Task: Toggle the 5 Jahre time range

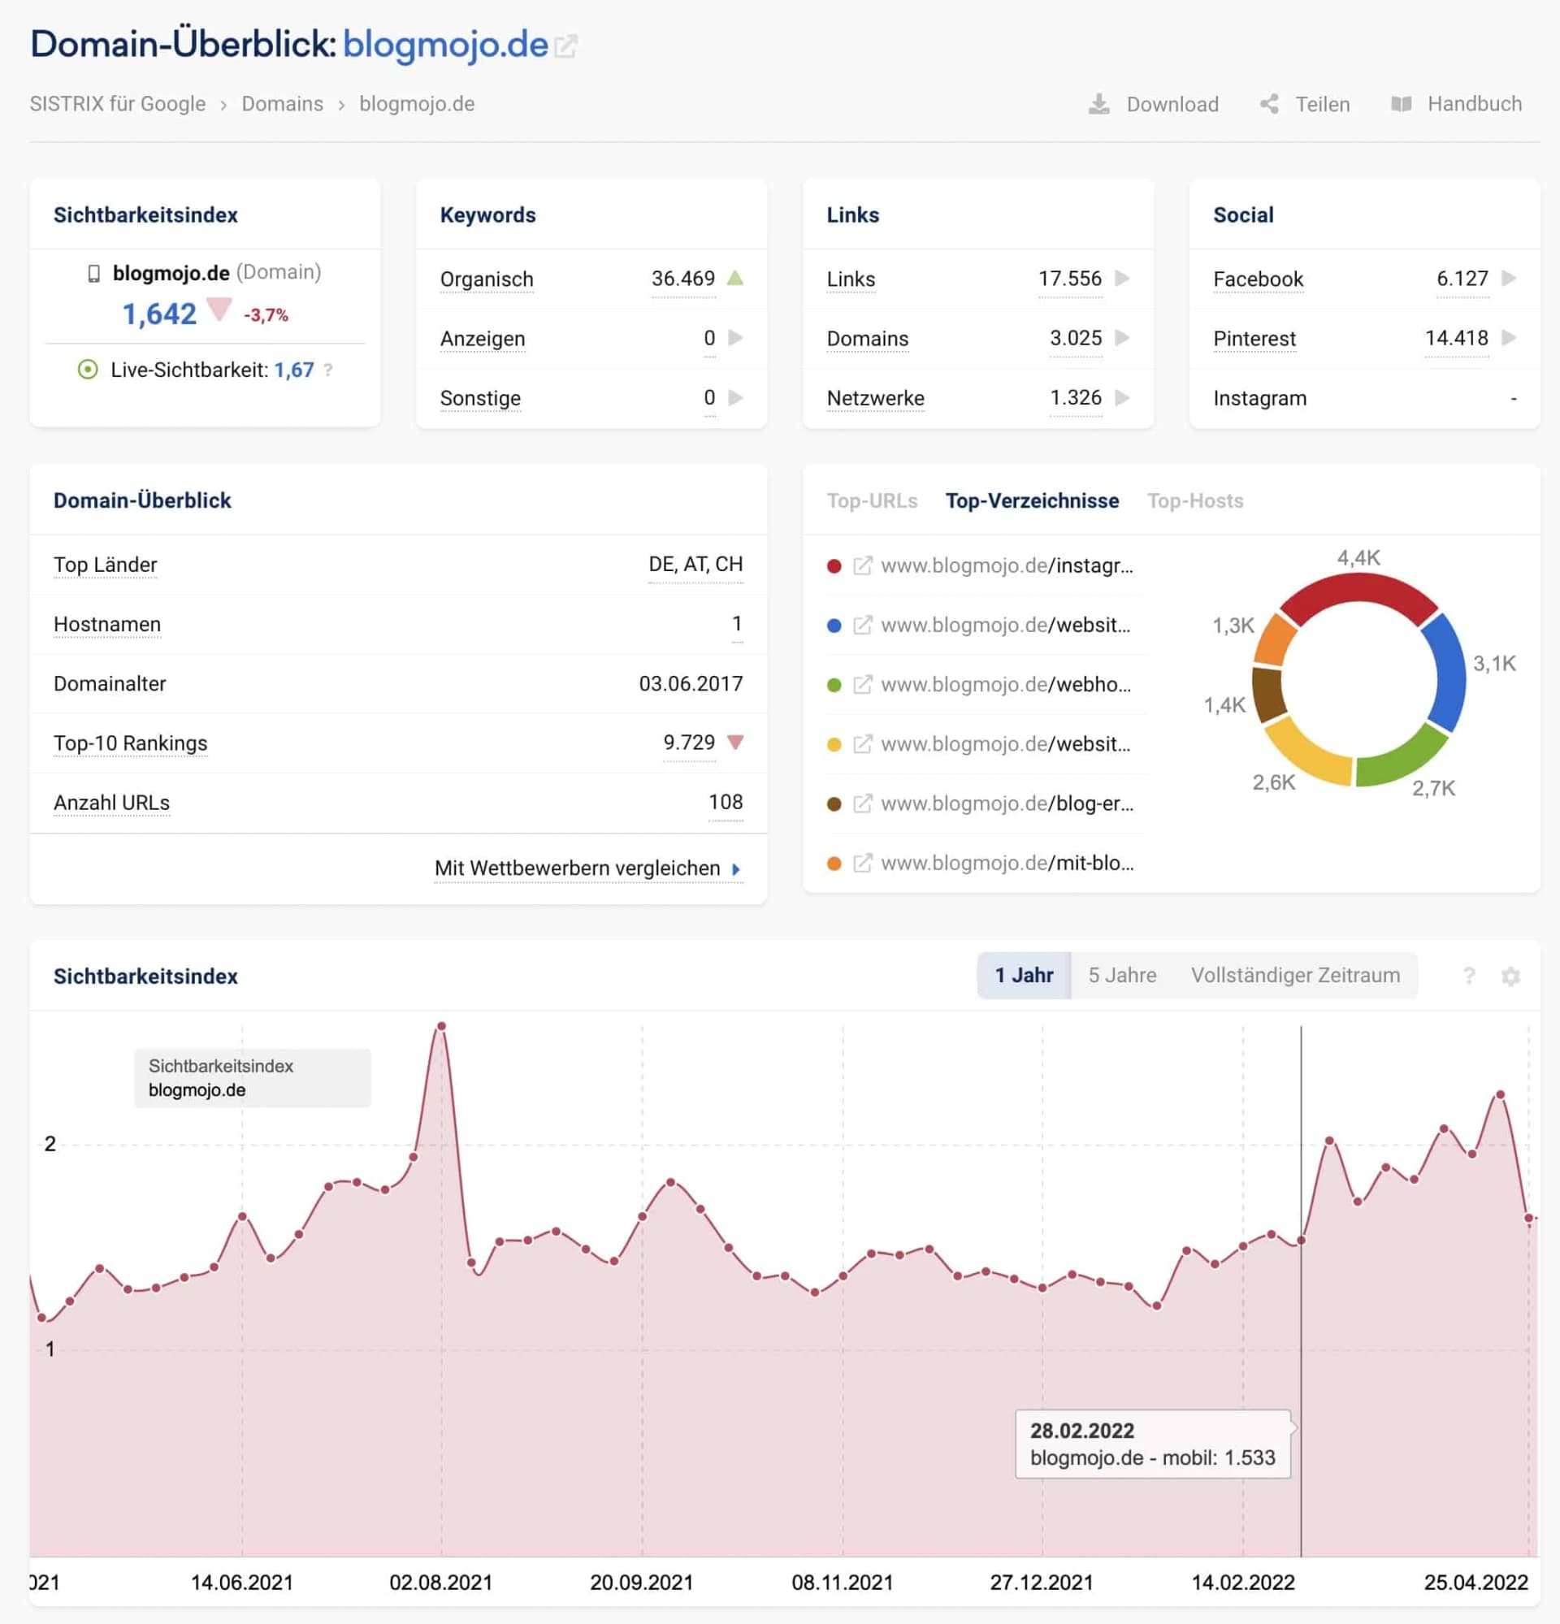Action: (x=1121, y=975)
